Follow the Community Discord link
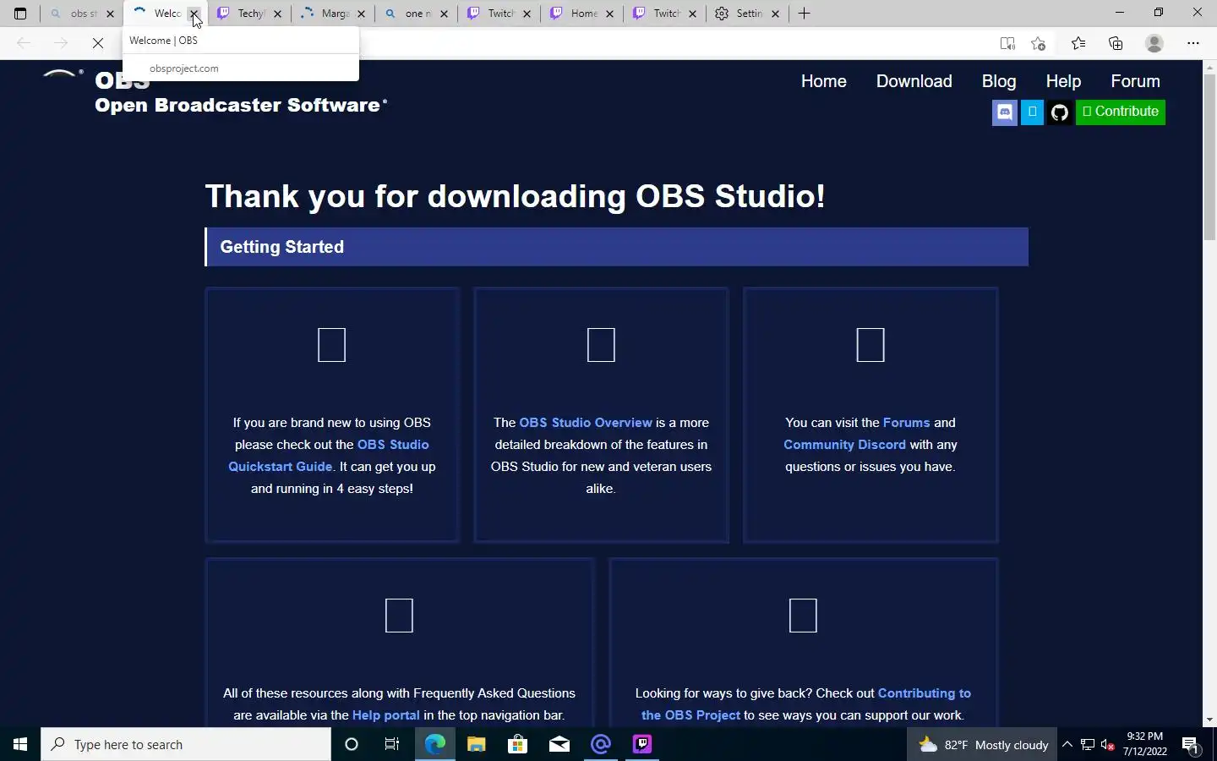 pyautogui.click(x=844, y=445)
